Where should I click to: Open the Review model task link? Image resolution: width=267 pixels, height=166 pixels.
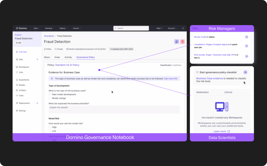click(x=200, y=37)
